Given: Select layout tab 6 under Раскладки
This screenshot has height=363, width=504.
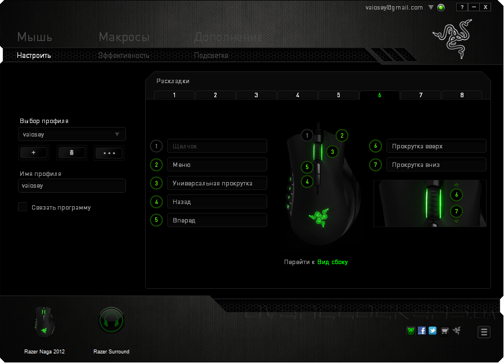Looking at the screenshot, I should tap(380, 95).
